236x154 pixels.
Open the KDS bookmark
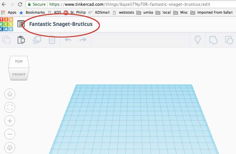click(x=55, y=12)
